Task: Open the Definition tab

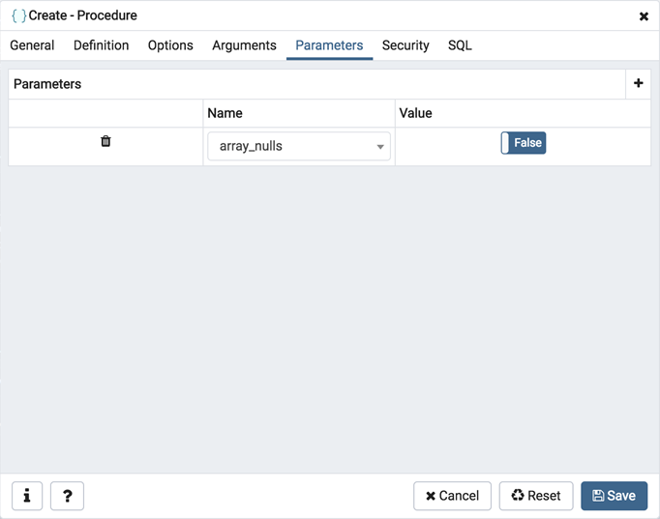Action: pos(101,45)
